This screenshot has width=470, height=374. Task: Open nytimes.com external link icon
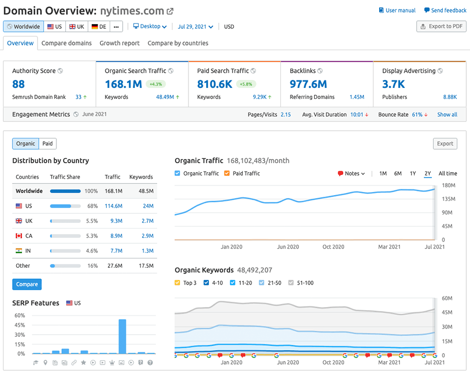170,12
